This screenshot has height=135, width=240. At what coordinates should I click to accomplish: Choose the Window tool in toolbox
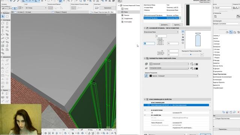[x=3, y=27]
